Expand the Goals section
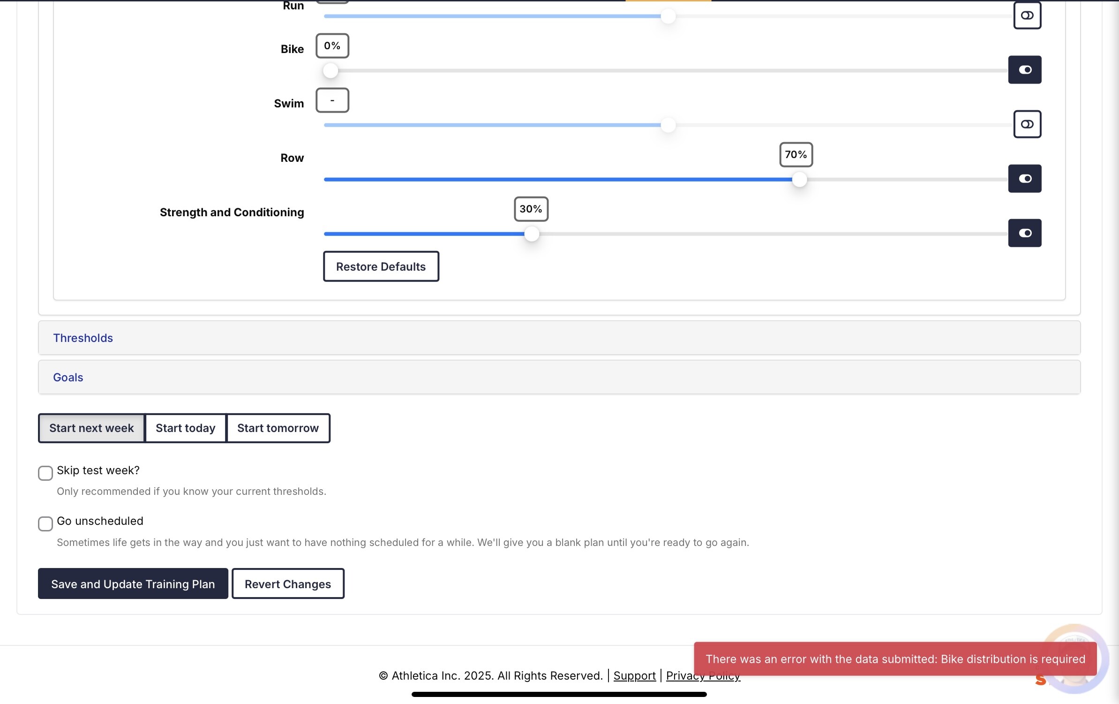 (x=68, y=377)
